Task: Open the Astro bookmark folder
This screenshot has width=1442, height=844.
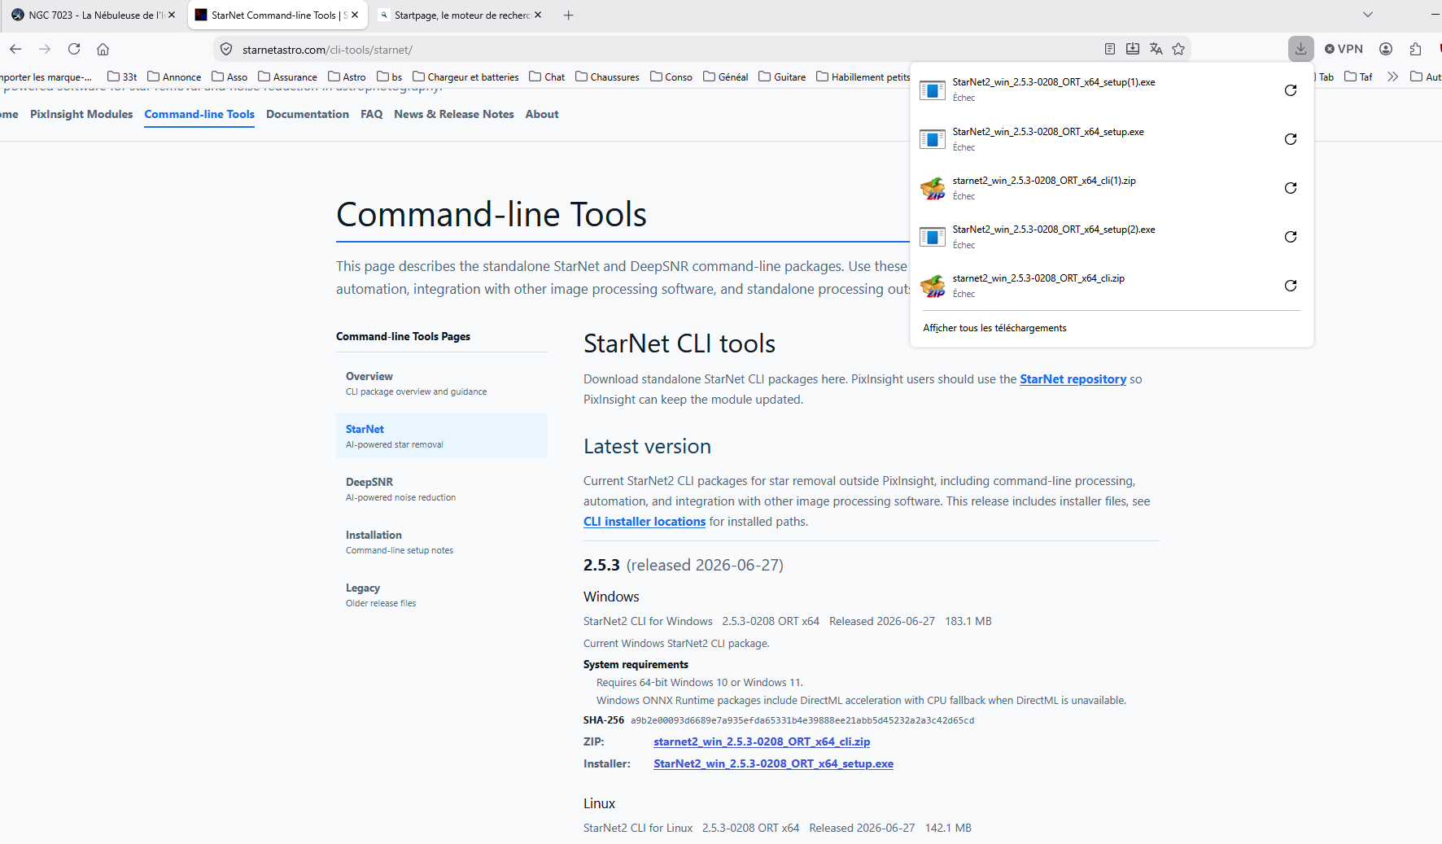Action: click(347, 77)
